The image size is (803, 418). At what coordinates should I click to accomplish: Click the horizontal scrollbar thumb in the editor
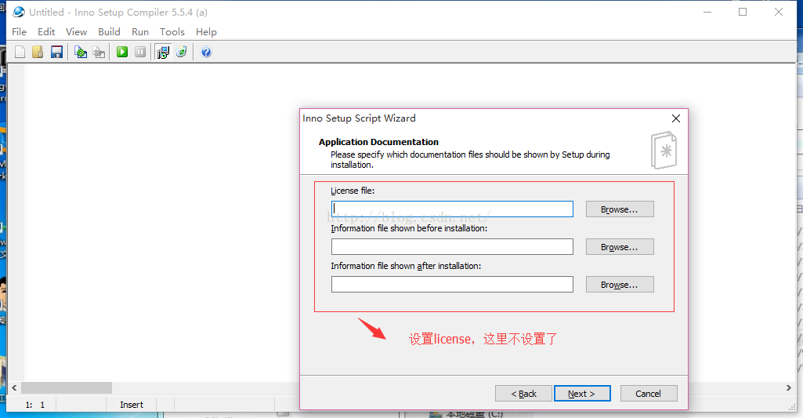pos(67,387)
